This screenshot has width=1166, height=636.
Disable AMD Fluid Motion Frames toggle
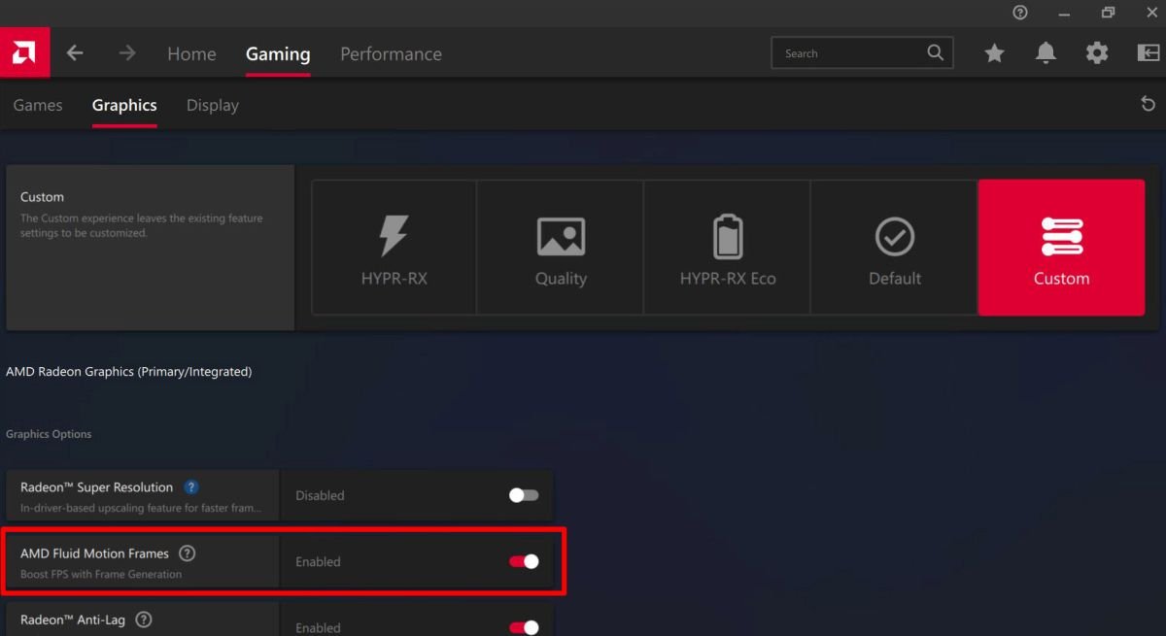[x=524, y=561]
